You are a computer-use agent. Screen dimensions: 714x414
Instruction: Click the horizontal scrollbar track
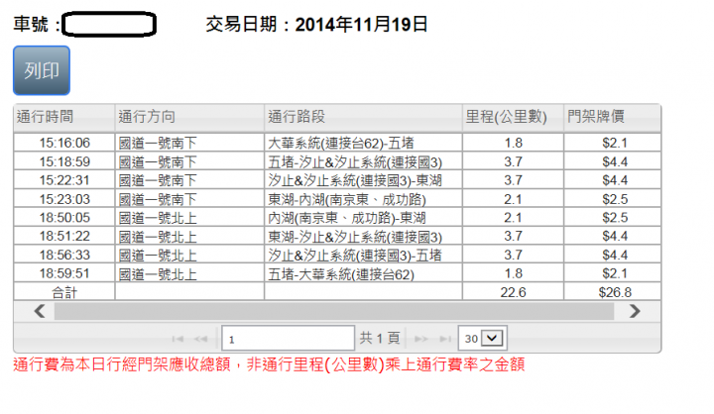tap(334, 312)
